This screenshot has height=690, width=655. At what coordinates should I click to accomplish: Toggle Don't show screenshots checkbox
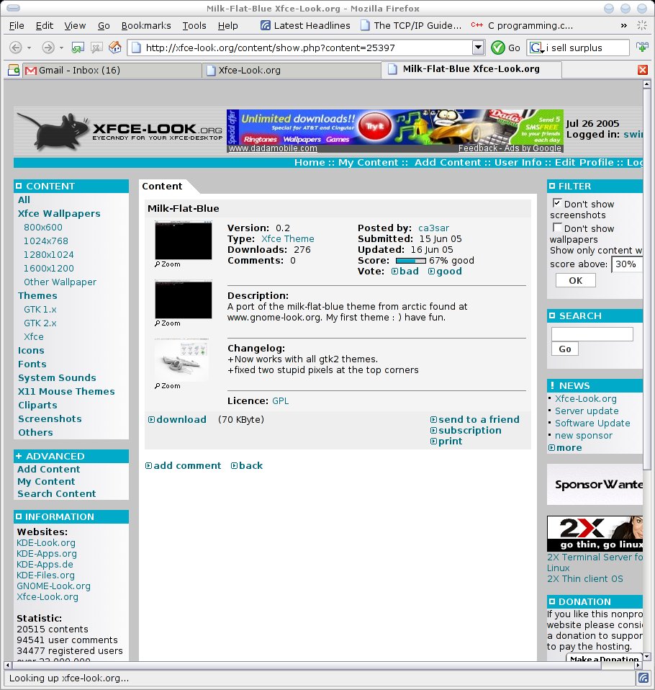(x=557, y=203)
